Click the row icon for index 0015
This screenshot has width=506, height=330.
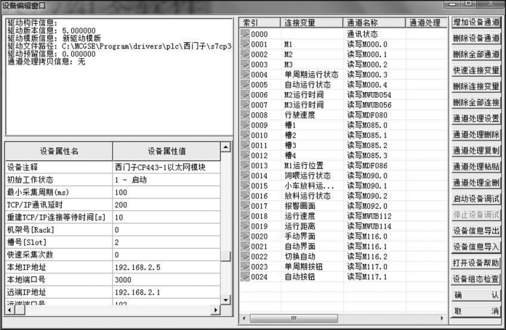tap(245, 186)
